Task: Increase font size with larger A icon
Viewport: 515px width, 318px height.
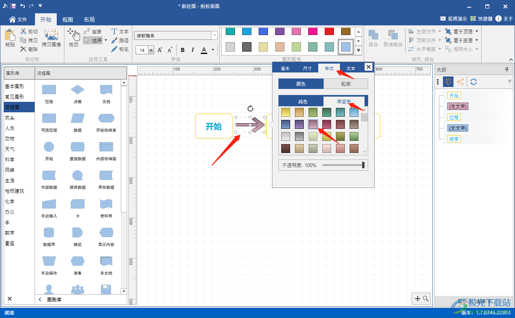Action: click(x=160, y=50)
